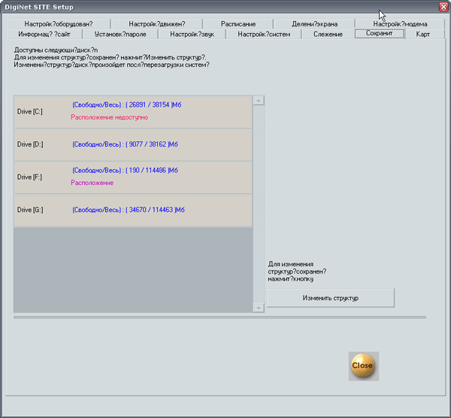Select the Drive [C:] row
The width and height of the screenshot is (451, 418).
click(x=133, y=112)
